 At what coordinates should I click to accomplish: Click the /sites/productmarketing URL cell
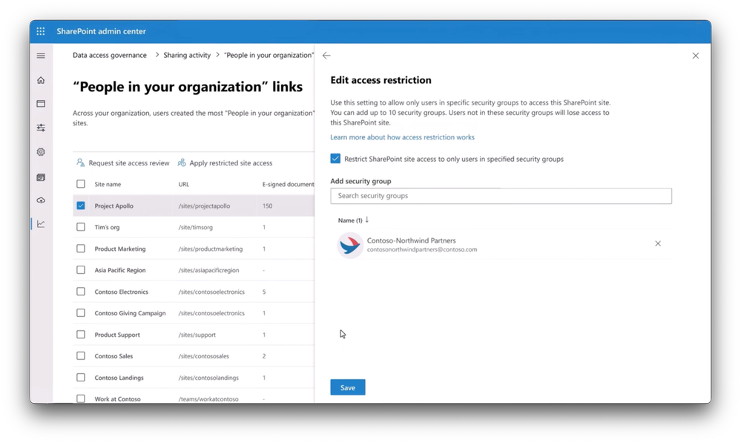coord(211,249)
